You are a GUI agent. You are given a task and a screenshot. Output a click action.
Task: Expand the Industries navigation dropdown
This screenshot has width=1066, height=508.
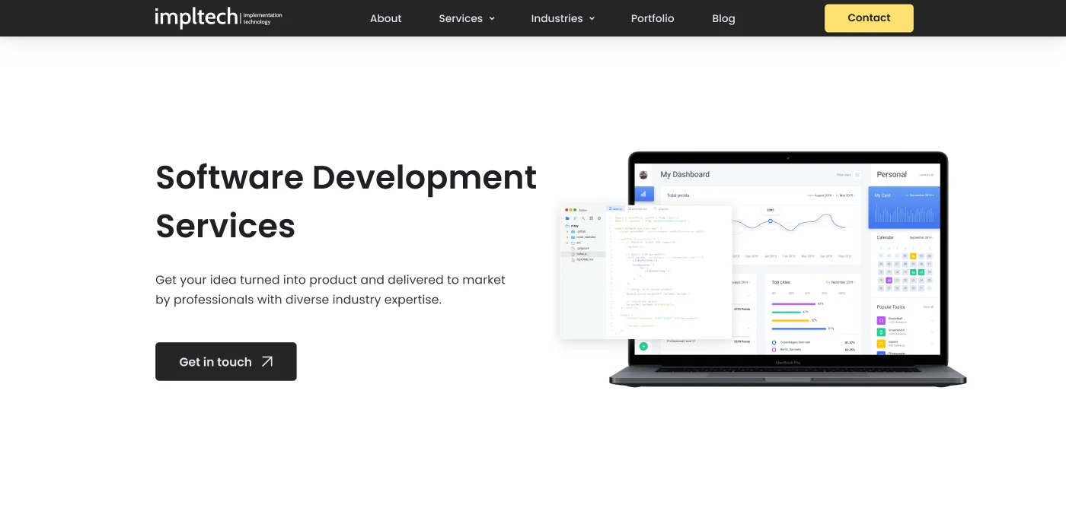pos(563,18)
